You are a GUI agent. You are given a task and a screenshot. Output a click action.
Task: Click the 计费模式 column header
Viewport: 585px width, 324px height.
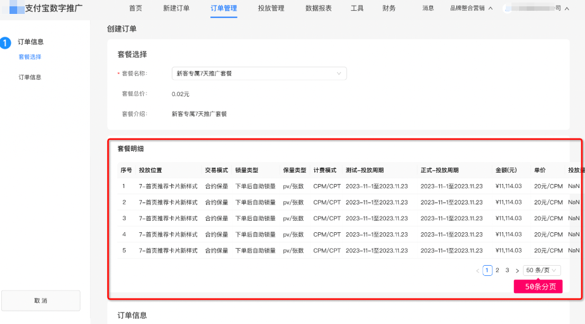click(x=325, y=170)
